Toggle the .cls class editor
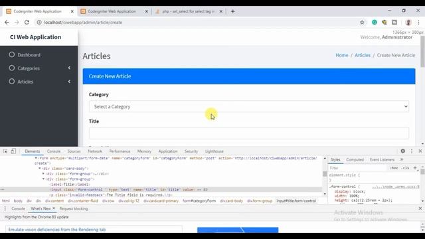This screenshot has width=425, height=239. click(405, 168)
